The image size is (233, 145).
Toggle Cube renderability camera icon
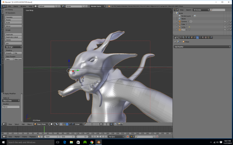coord(230,24)
